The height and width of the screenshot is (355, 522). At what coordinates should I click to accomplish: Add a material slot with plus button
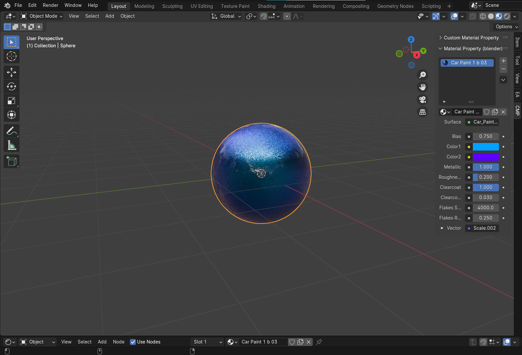(x=503, y=61)
